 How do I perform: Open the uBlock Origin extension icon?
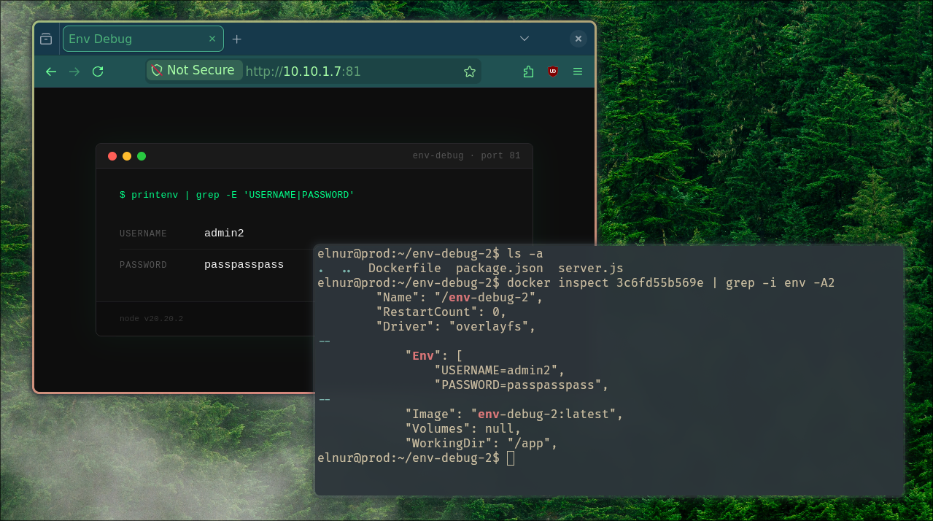pyautogui.click(x=553, y=72)
